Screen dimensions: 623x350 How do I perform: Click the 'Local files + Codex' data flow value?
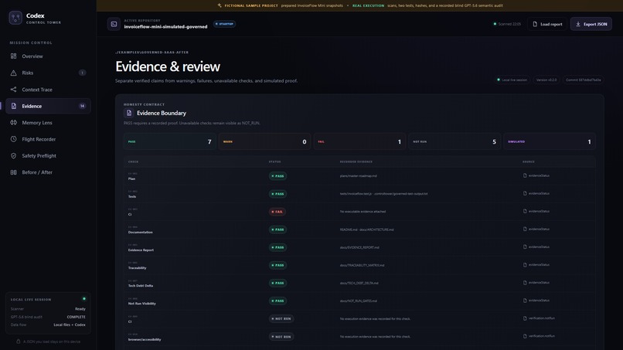click(70, 325)
